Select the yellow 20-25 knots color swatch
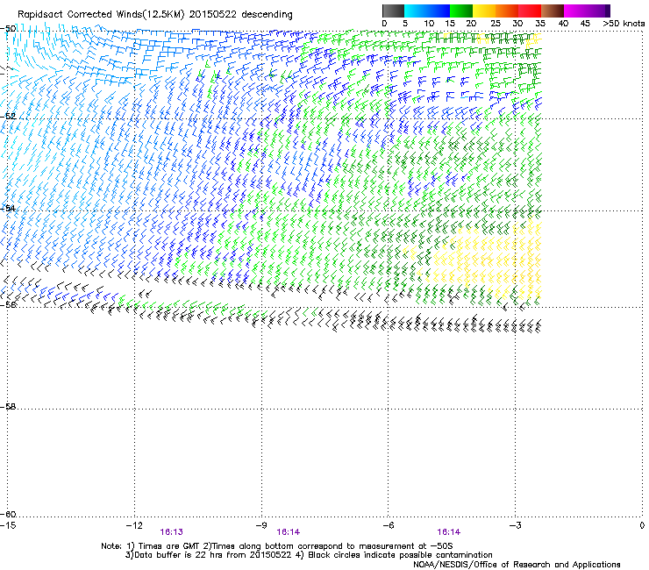 484,11
